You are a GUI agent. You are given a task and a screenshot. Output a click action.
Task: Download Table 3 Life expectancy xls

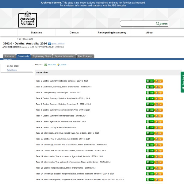[x=150, y=93]
